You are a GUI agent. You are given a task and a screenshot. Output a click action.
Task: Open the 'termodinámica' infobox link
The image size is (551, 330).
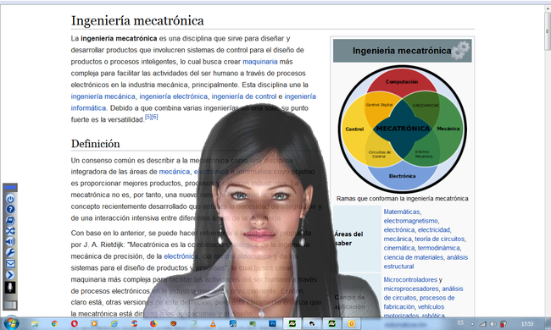click(439, 248)
